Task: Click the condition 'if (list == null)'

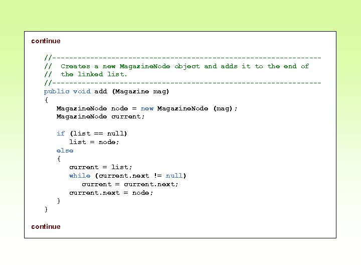Action: point(92,133)
